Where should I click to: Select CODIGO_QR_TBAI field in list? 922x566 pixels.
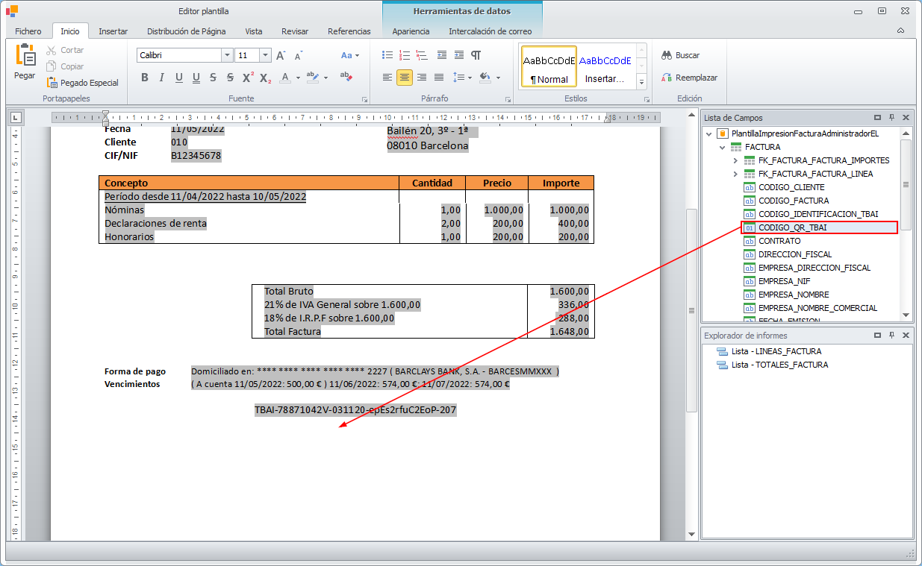point(792,227)
